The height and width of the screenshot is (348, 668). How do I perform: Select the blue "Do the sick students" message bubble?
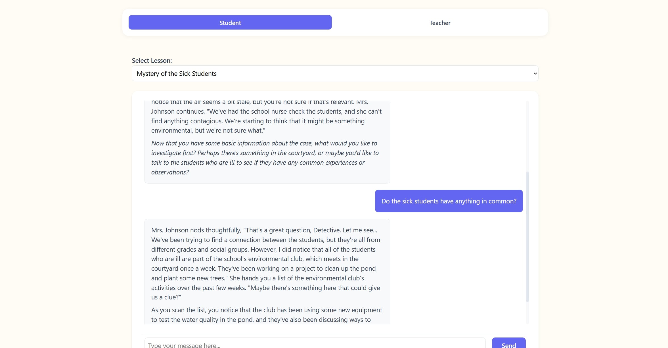tap(449, 201)
